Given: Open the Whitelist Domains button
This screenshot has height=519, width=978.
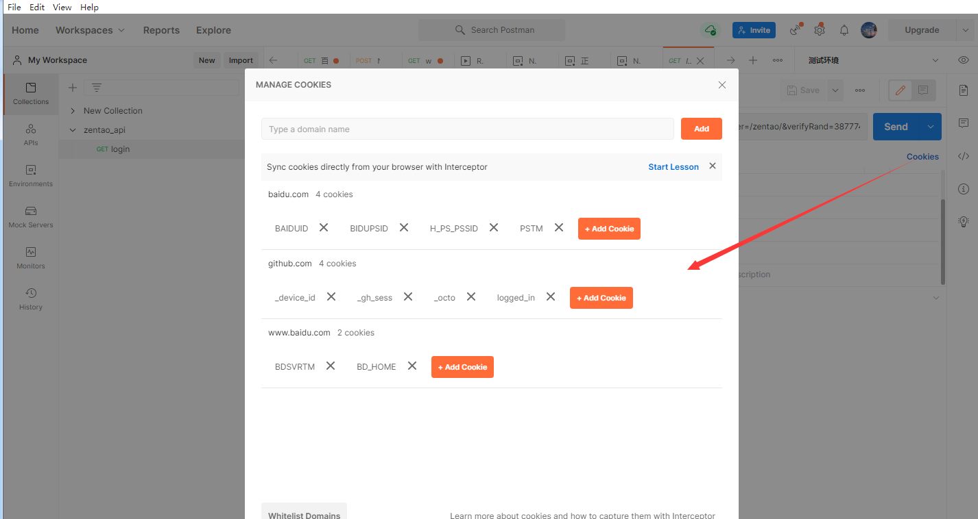Looking at the screenshot, I should [x=304, y=512].
